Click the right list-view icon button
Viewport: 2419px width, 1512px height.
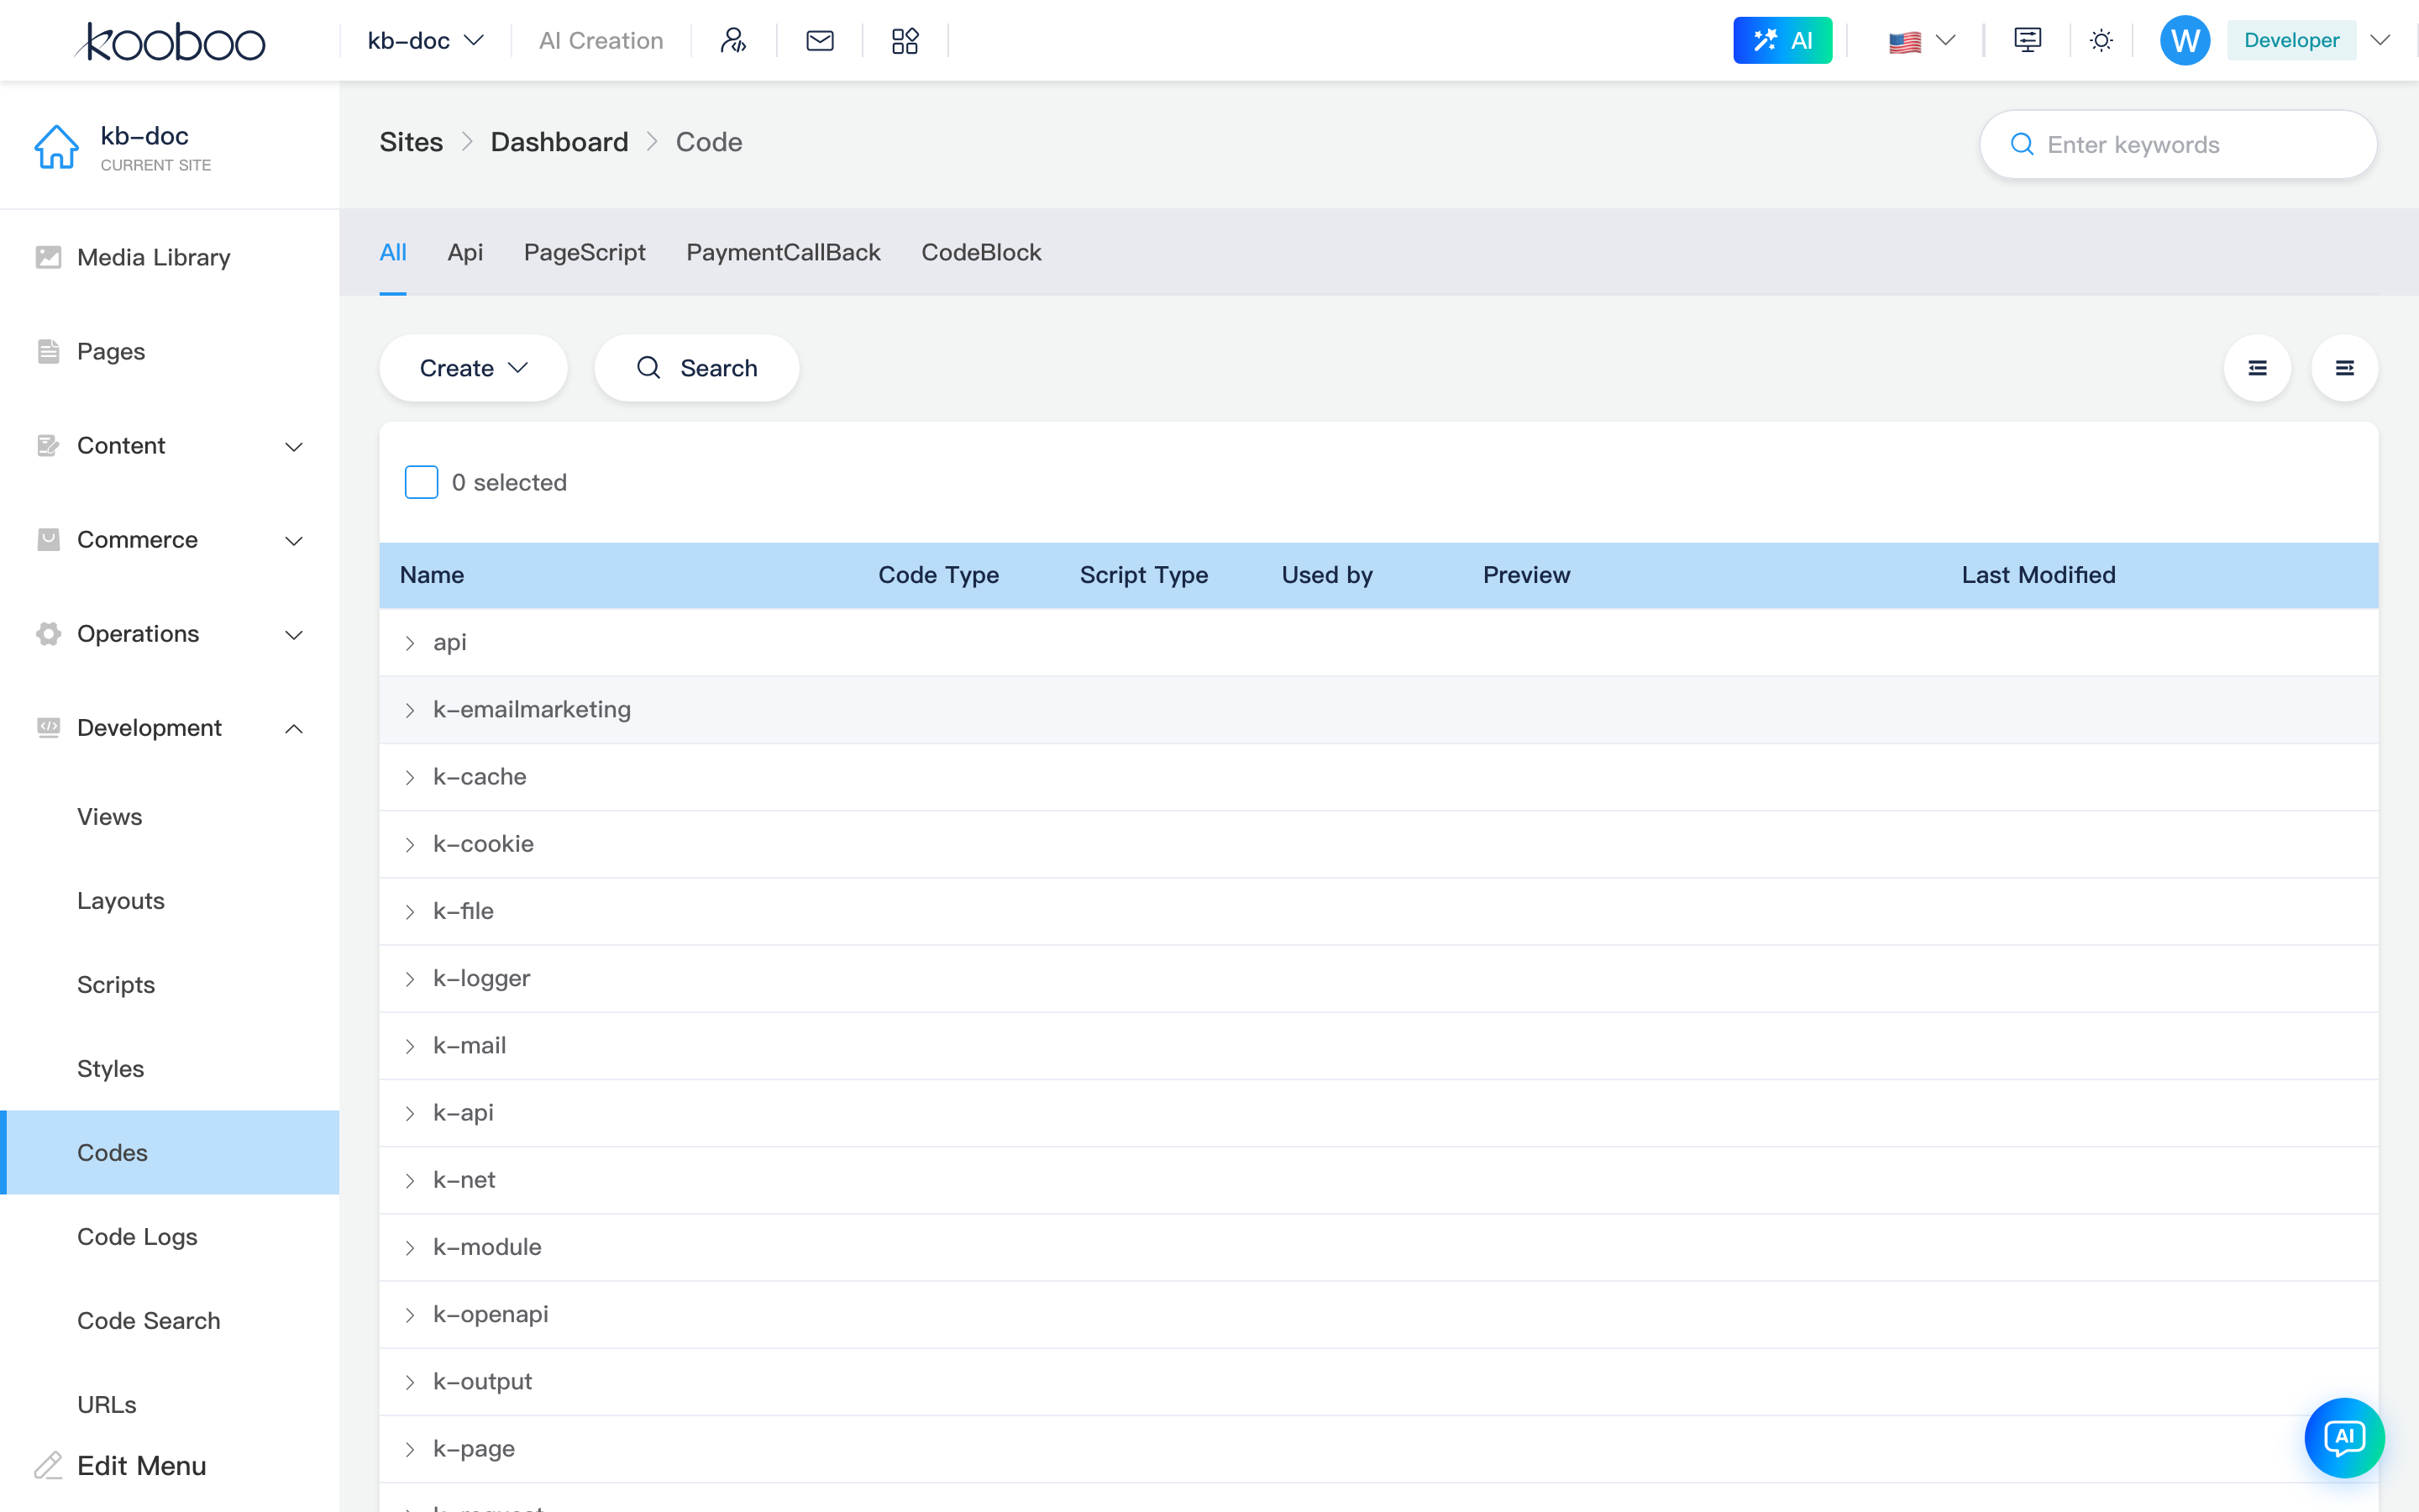click(x=2344, y=368)
